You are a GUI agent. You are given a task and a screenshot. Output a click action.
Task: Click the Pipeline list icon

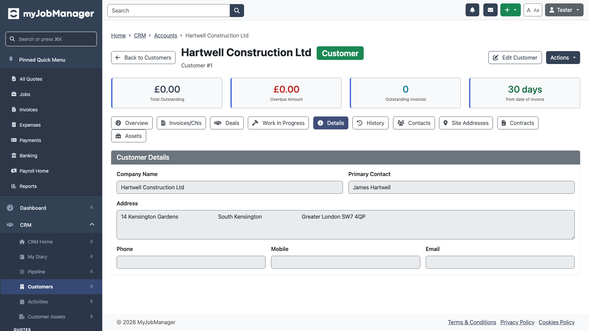[22, 272]
